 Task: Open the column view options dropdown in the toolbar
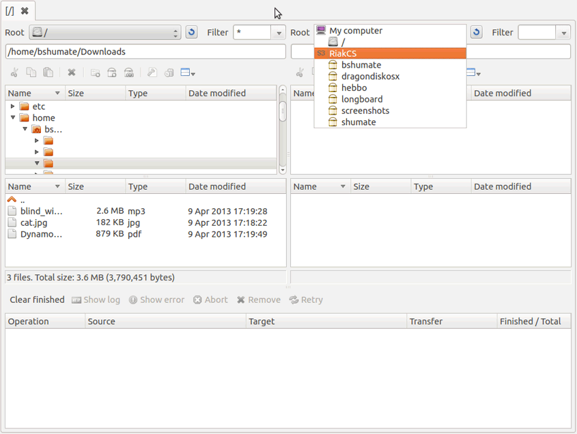188,72
